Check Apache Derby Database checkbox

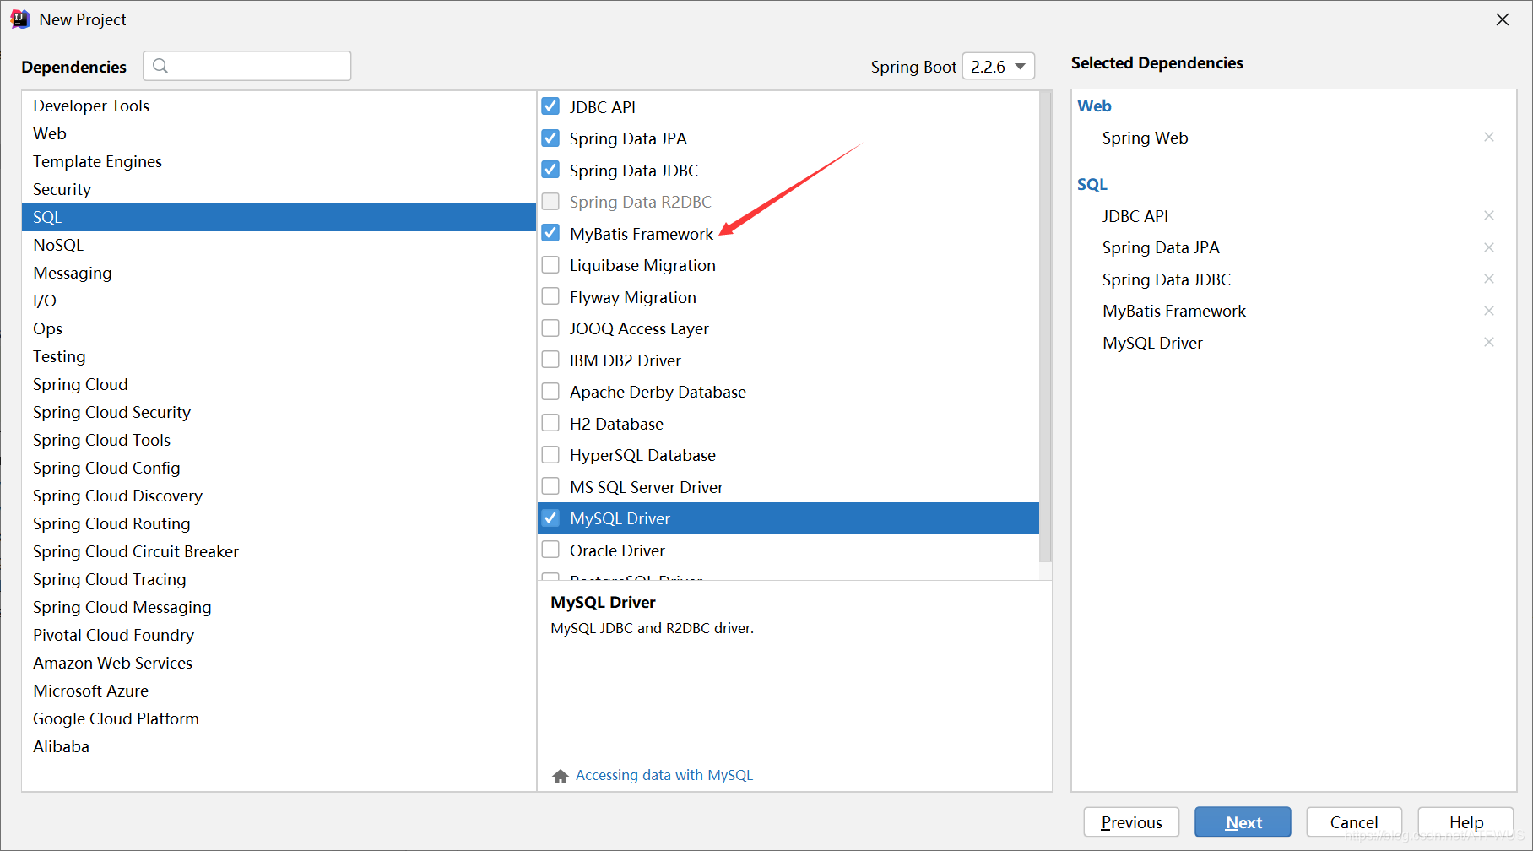pyautogui.click(x=550, y=391)
